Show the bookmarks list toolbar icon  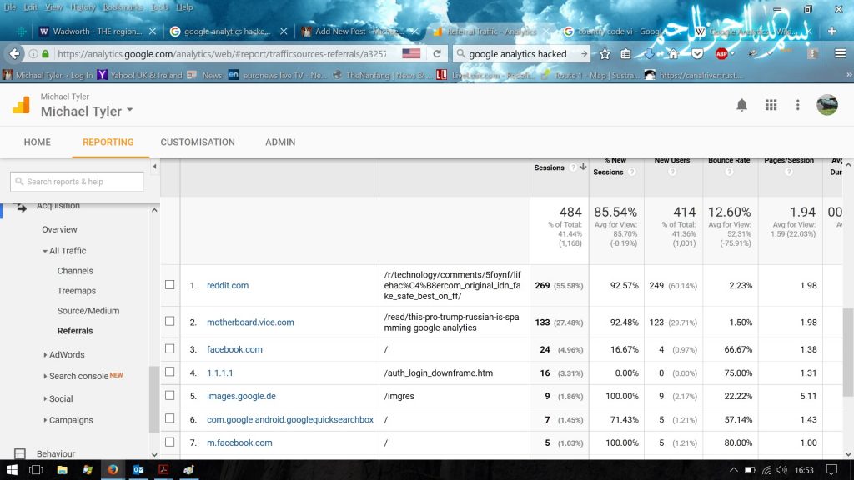(x=625, y=54)
